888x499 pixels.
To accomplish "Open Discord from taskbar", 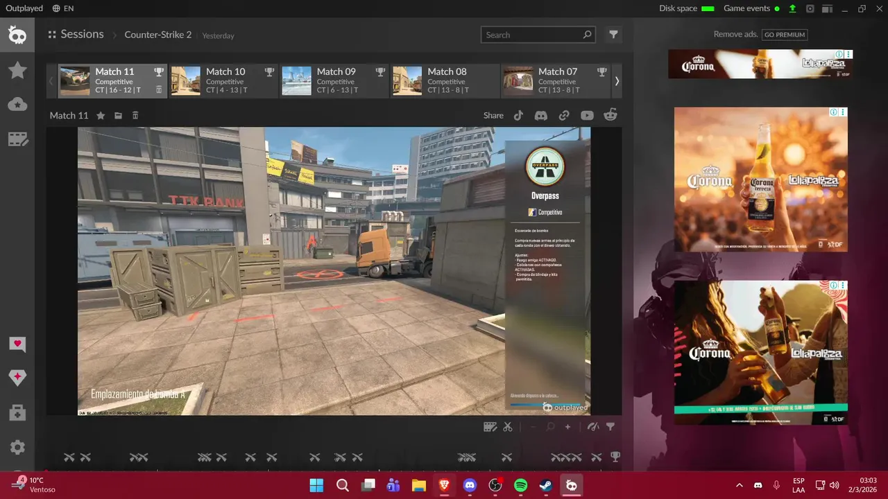I will 470,485.
